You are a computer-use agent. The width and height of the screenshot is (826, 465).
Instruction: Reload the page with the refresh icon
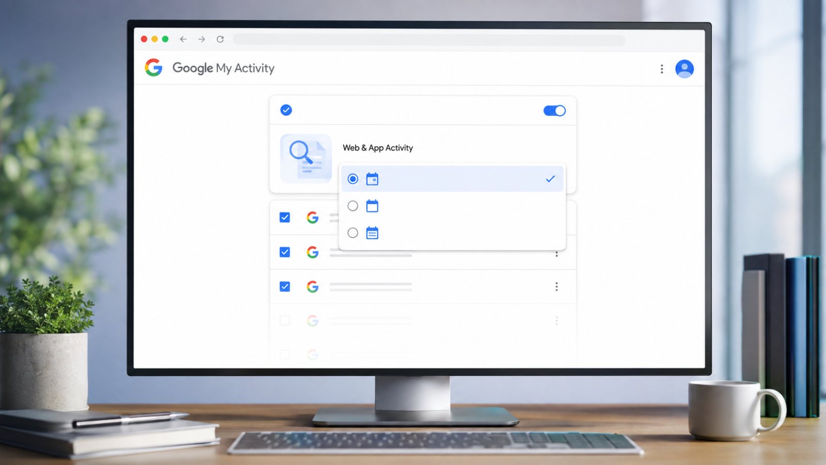pyautogui.click(x=220, y=39)
